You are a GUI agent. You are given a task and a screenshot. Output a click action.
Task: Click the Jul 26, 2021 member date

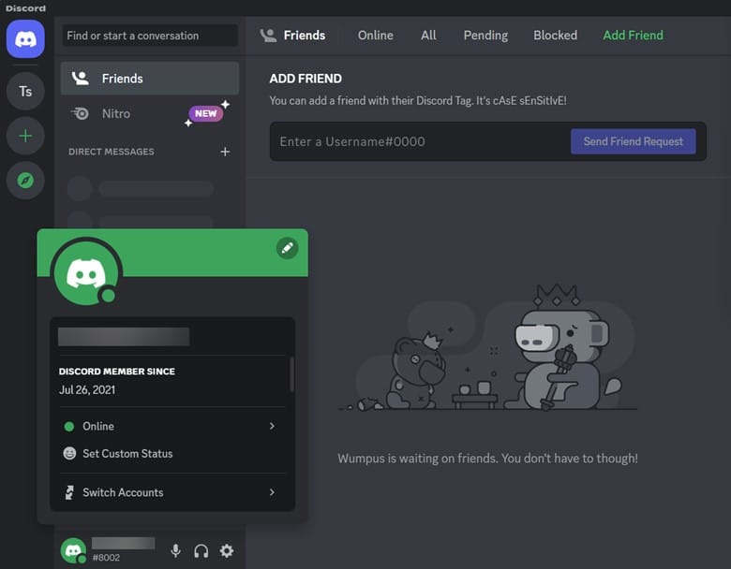(x=87, y=390)
